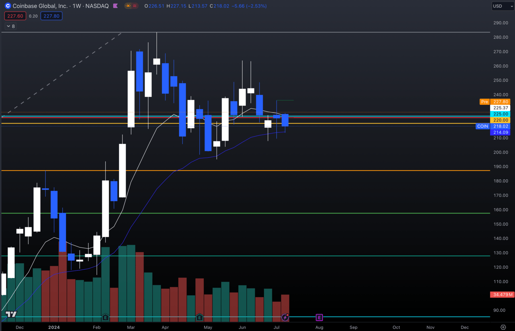Click the Aug label on time axis
515x331 pixels.
click(x=319, y=327)
